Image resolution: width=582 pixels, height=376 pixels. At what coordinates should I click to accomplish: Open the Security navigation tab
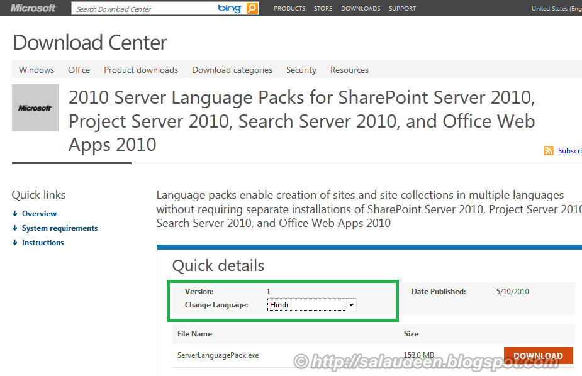click(301, 70)
